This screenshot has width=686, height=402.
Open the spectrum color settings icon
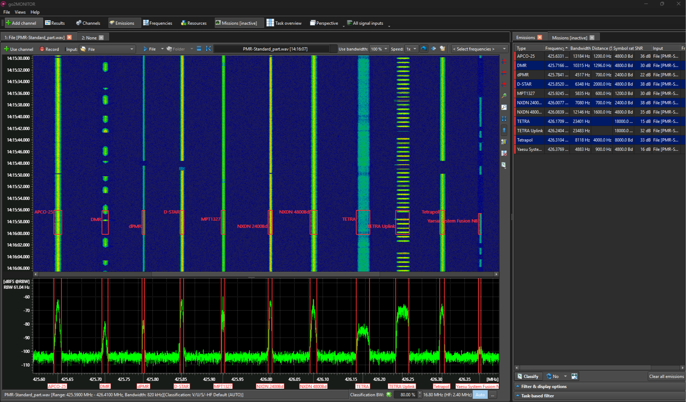(x=504, y=142)
